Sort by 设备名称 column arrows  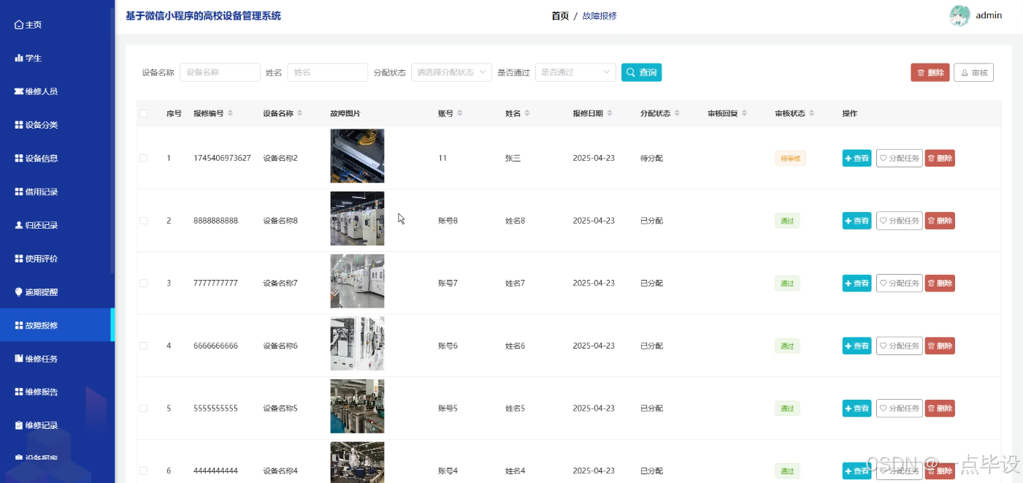tap(299, 113)
